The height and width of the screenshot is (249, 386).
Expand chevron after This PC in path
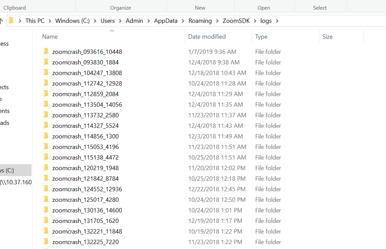tap(50, 21)
